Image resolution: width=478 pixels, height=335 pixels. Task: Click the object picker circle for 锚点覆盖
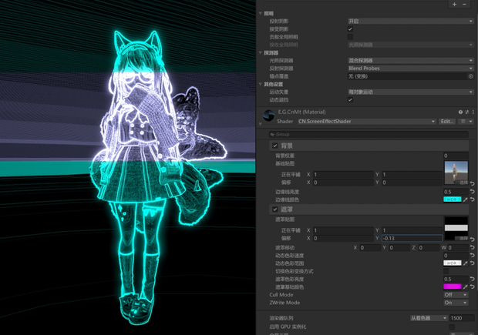pos(471,76)
